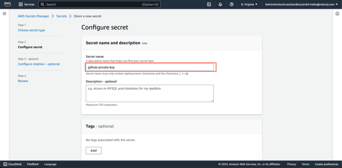Screen dimensions: 342x168
Task: Click the search bar in the top navigation
Action: click(x=99, y=4)
